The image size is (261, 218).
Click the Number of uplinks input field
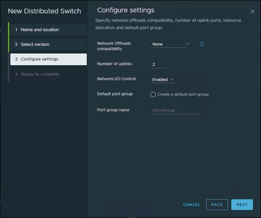point(159,65)
